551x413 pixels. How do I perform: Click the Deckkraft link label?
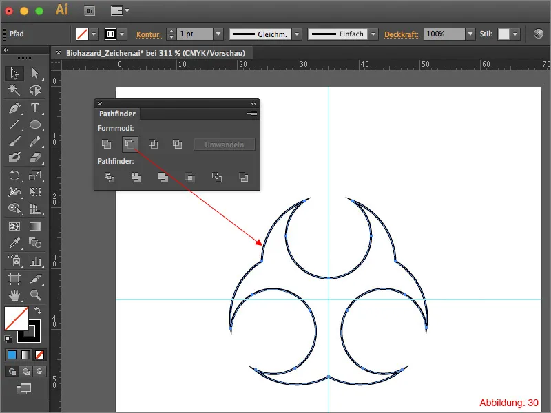click(402, 34)
